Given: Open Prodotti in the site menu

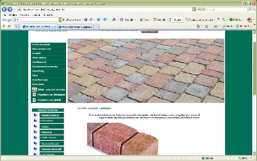Looking at the screenshot, I should click(48, 53).
